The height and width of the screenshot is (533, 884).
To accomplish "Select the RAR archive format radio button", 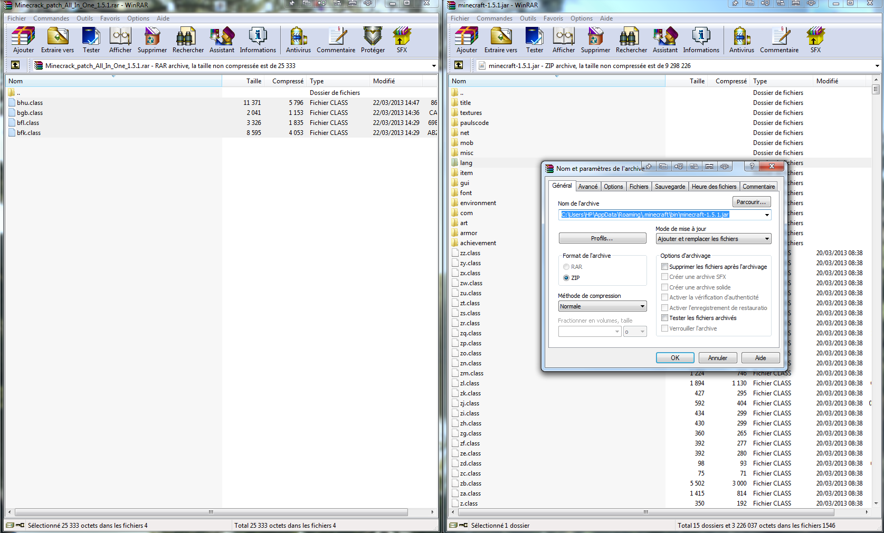I will (x=566, y=267).
